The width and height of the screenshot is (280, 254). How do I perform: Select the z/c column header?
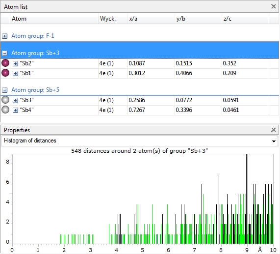(x=245, y=19)
